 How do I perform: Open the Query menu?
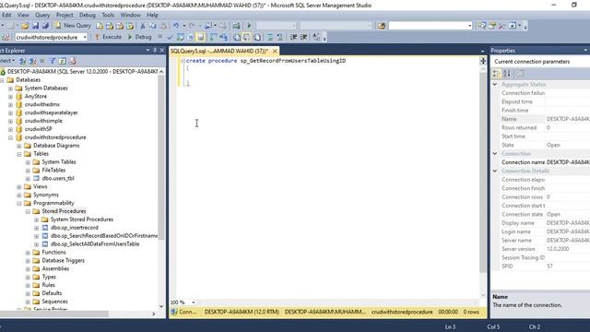pyautogui.click(x=42, y=15)
